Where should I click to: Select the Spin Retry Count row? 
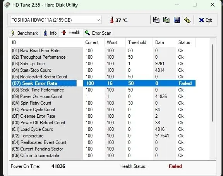103,103
